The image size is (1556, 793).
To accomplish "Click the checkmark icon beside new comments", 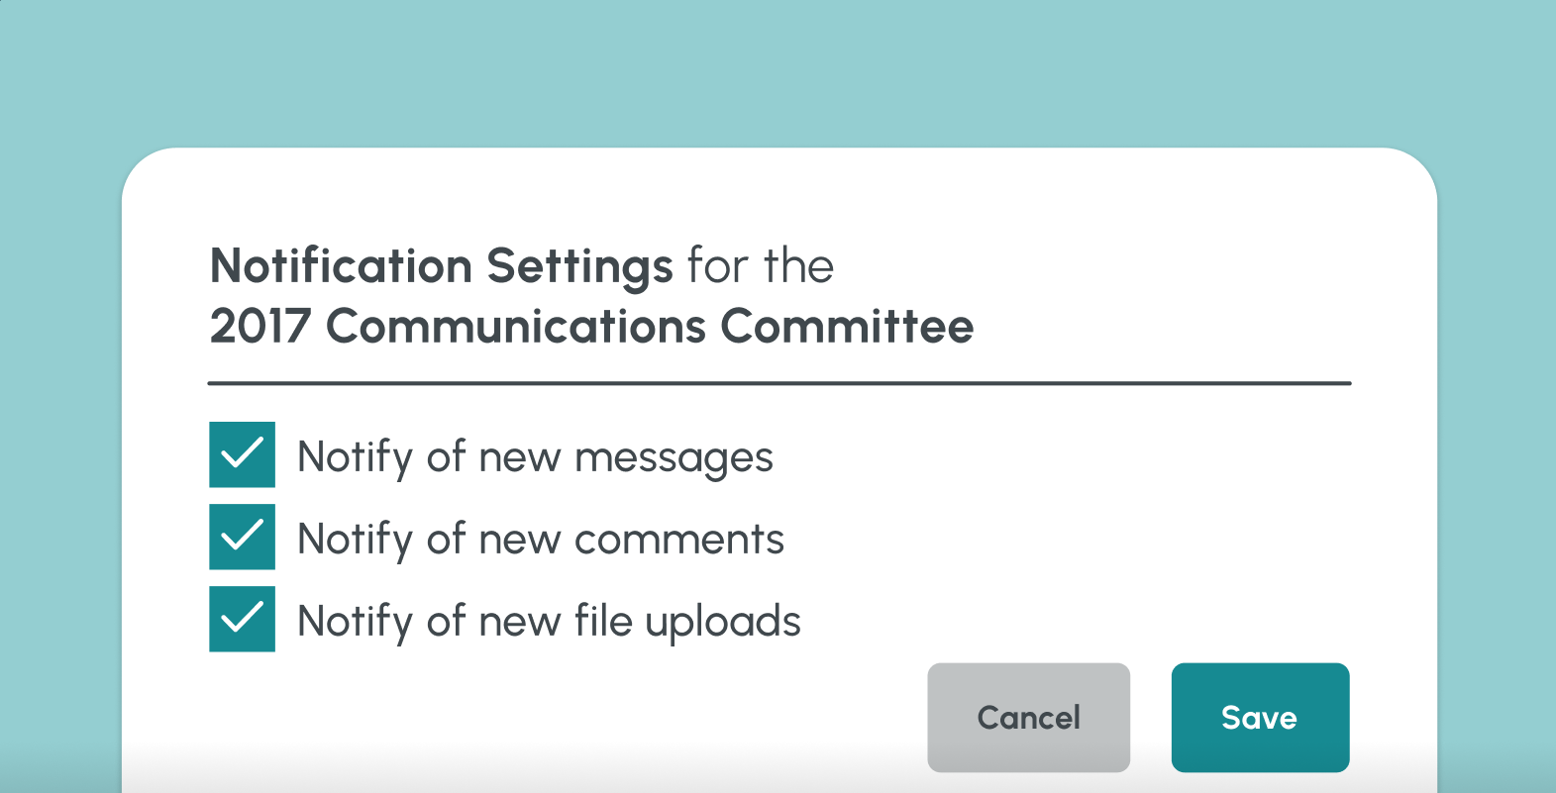I will coord(242,537).
